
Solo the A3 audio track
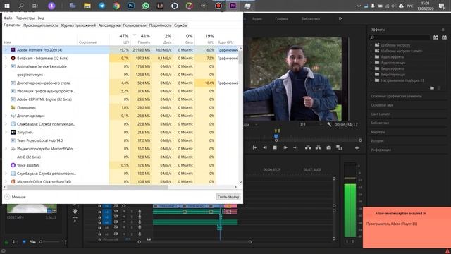[132, 222]
